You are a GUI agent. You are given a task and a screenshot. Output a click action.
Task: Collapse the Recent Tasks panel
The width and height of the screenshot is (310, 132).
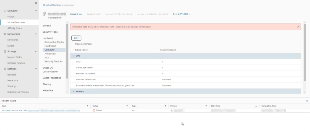point(307,101)
